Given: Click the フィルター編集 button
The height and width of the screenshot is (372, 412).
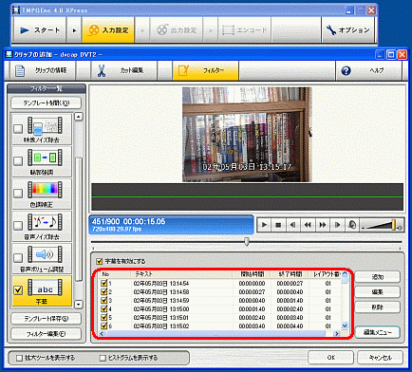Looking at the screenshot, I should pos(47,334).
